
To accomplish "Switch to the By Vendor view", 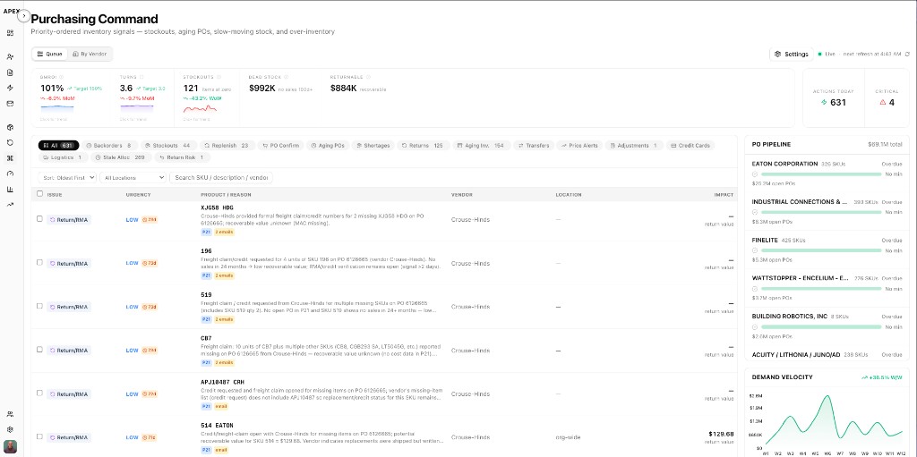I will point(90,54).
